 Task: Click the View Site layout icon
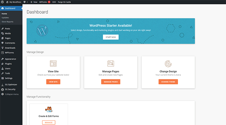coord(53,63)
